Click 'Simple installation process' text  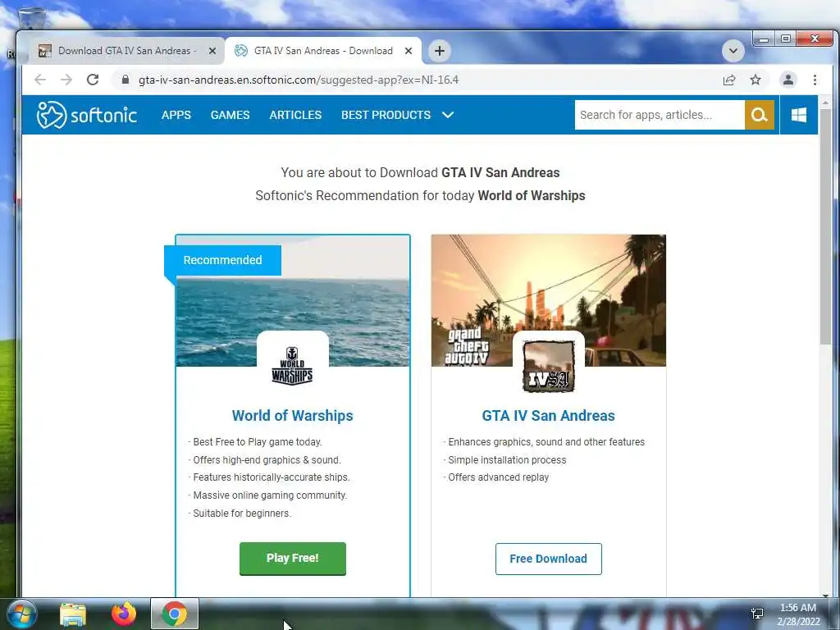click(507, 459)
